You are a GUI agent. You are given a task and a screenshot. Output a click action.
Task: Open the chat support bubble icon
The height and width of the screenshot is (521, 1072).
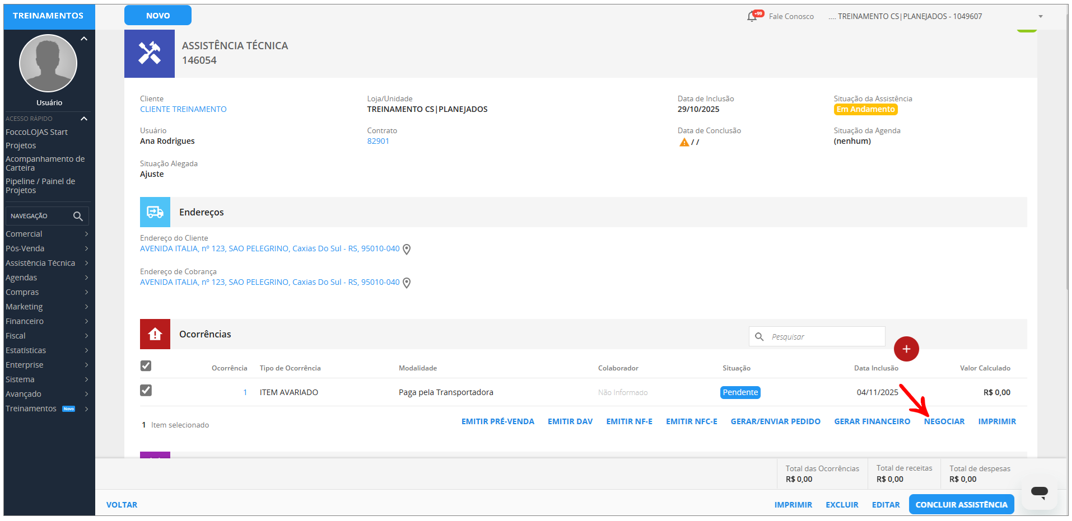(1039, 492)
